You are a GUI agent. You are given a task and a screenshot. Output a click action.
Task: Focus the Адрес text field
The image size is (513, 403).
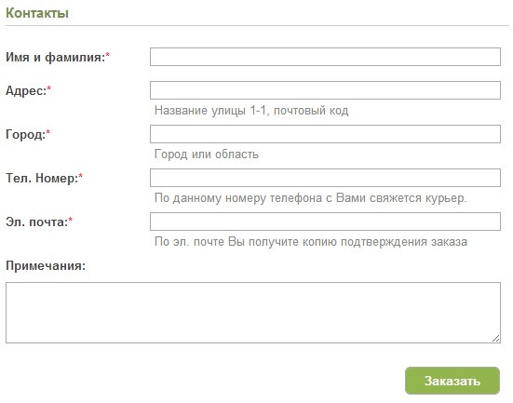point(325,90)
